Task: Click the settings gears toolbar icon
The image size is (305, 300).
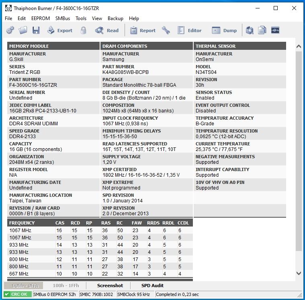Action: [10, 31]
